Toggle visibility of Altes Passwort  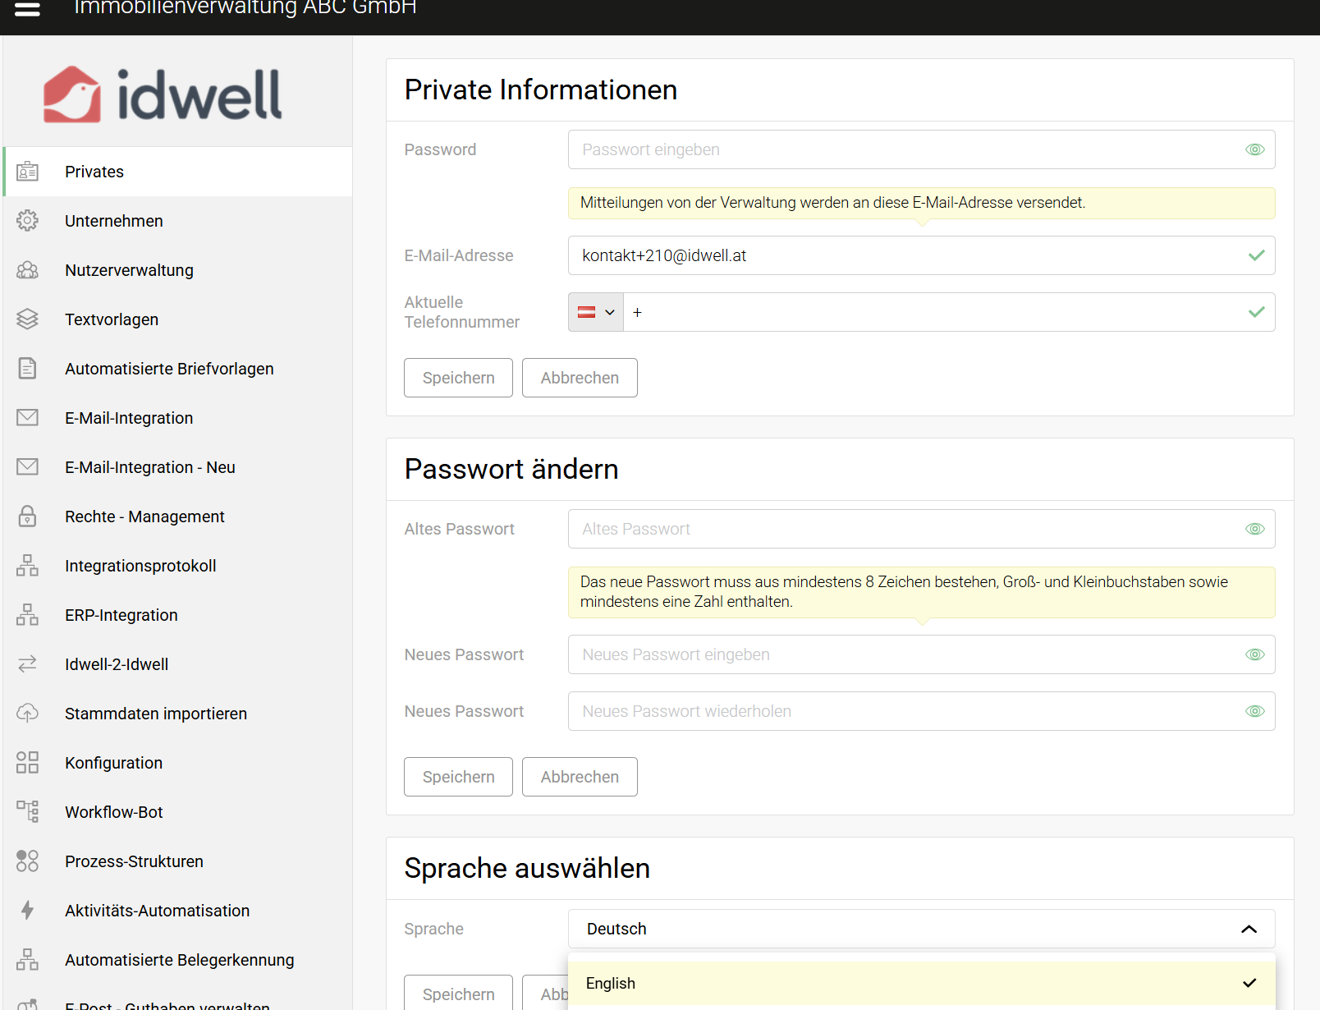1254,529
